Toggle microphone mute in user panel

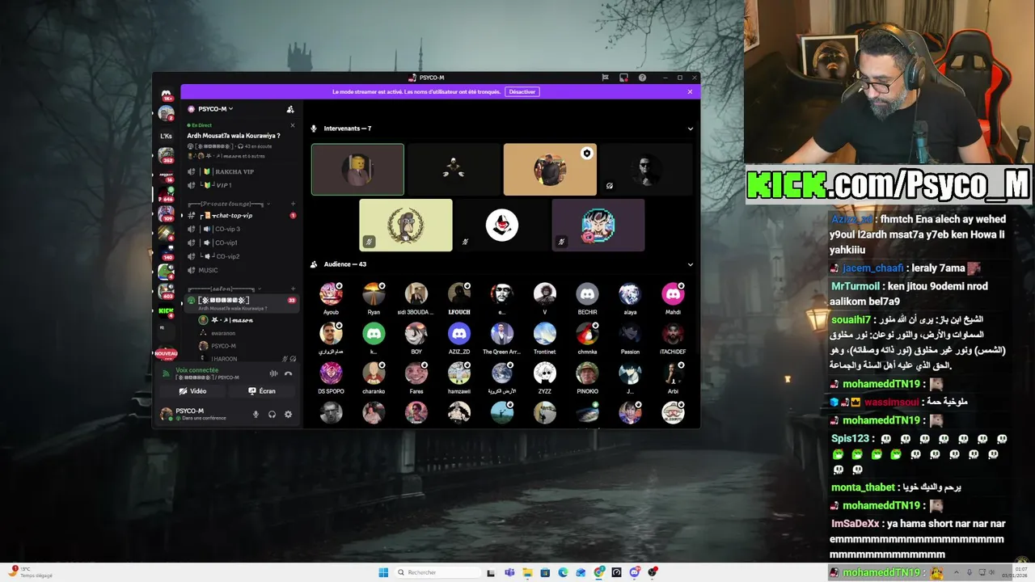[x=256, y=415]
